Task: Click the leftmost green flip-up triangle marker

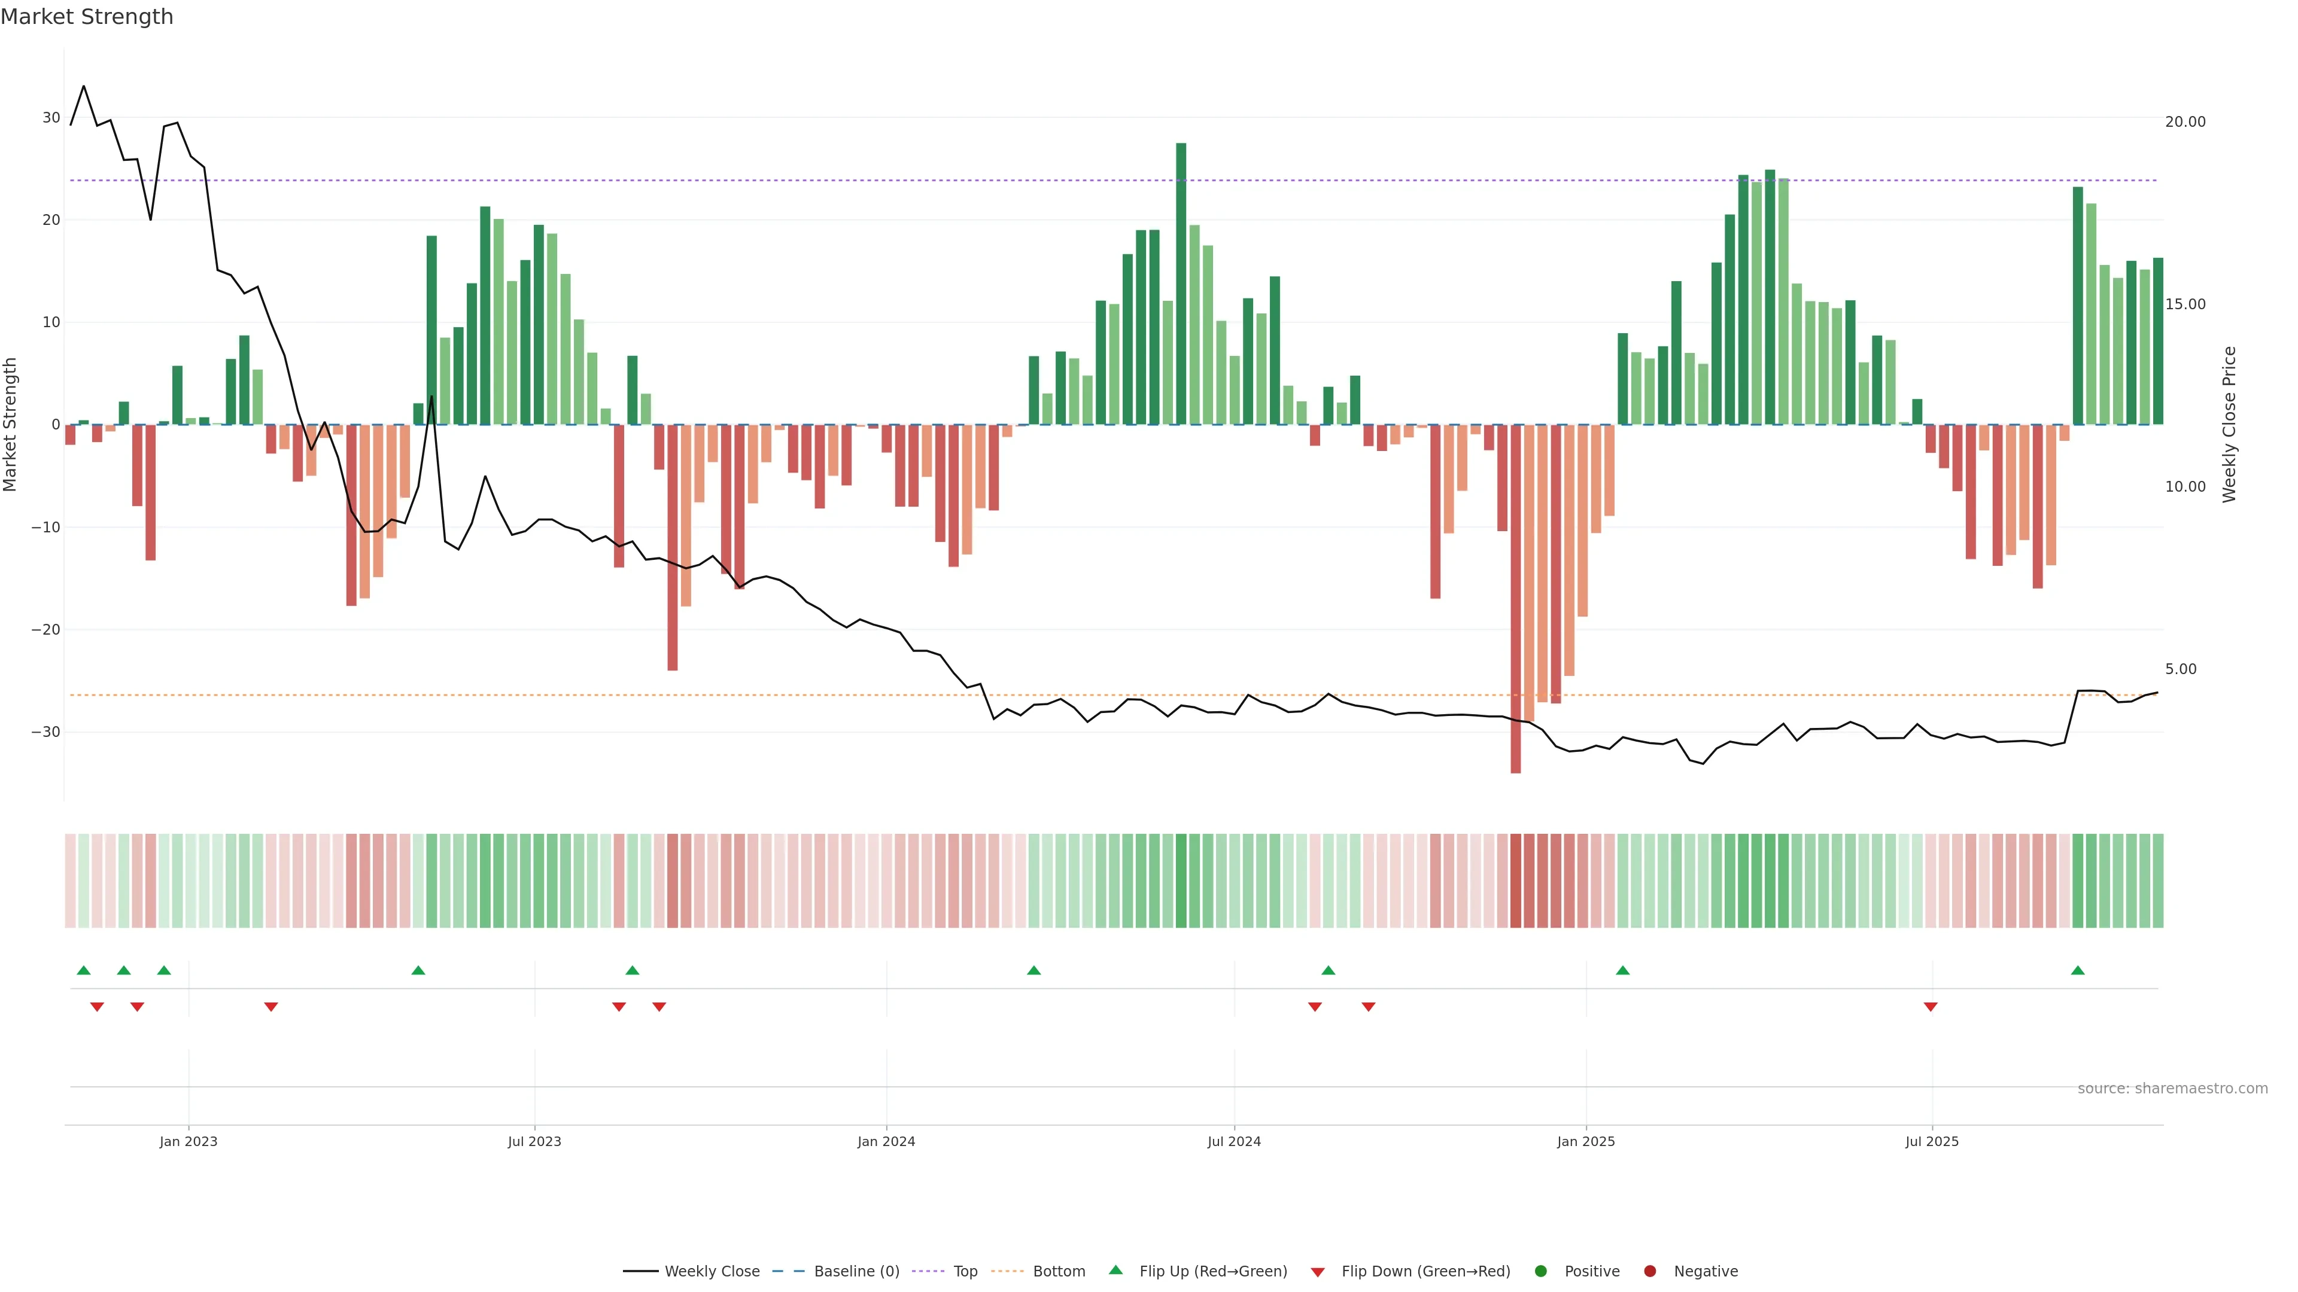Action: point(84,970)
